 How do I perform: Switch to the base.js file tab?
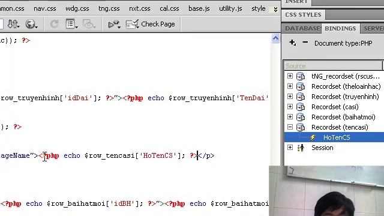pos(199,8)
